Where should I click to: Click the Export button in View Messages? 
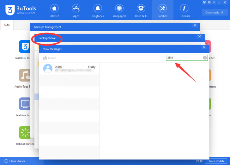[x=49, y=58]
